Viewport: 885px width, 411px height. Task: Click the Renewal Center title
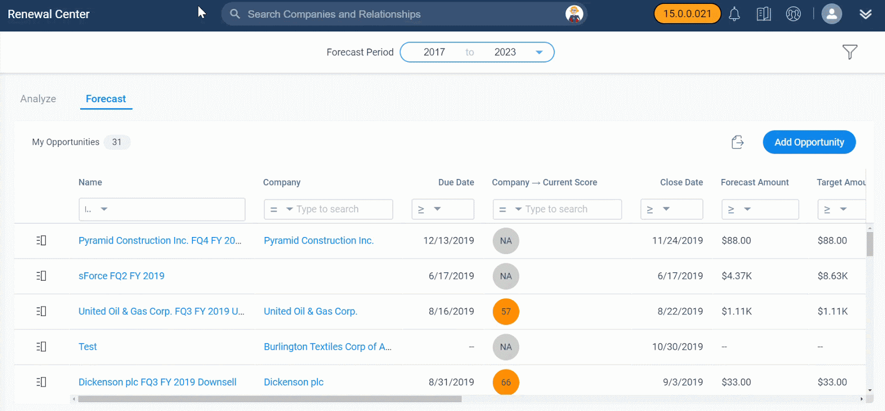click(49, 14)
